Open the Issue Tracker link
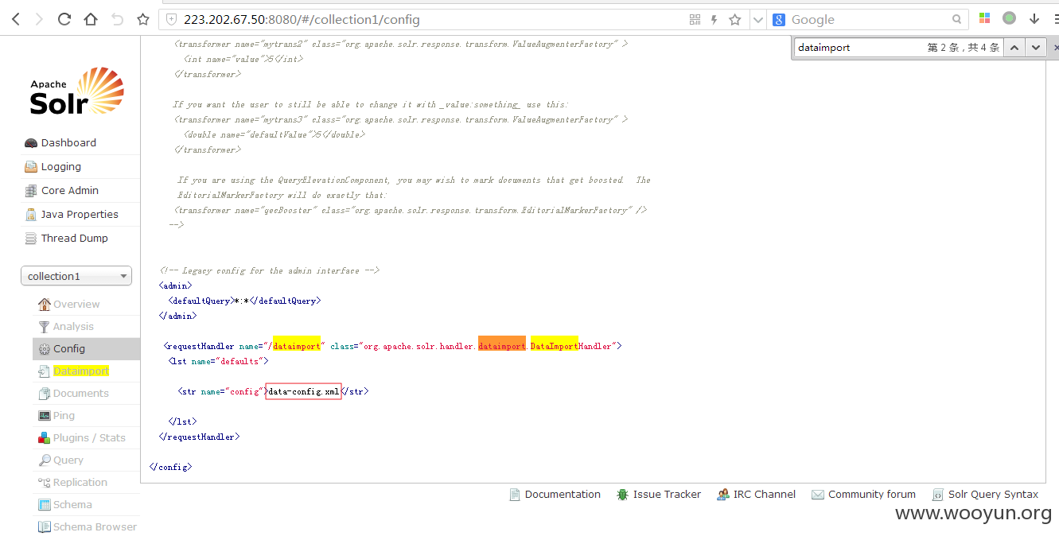 point(667,494)
